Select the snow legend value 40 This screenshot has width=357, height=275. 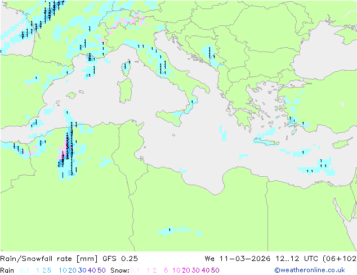206,271
